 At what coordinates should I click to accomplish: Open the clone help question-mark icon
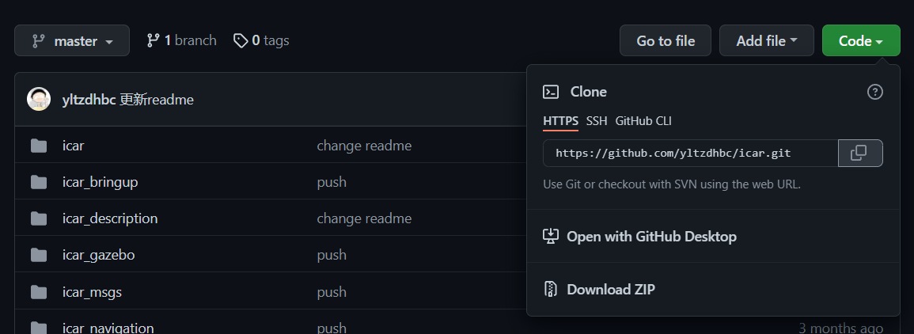pyautogui.click(x=875, y=92)
